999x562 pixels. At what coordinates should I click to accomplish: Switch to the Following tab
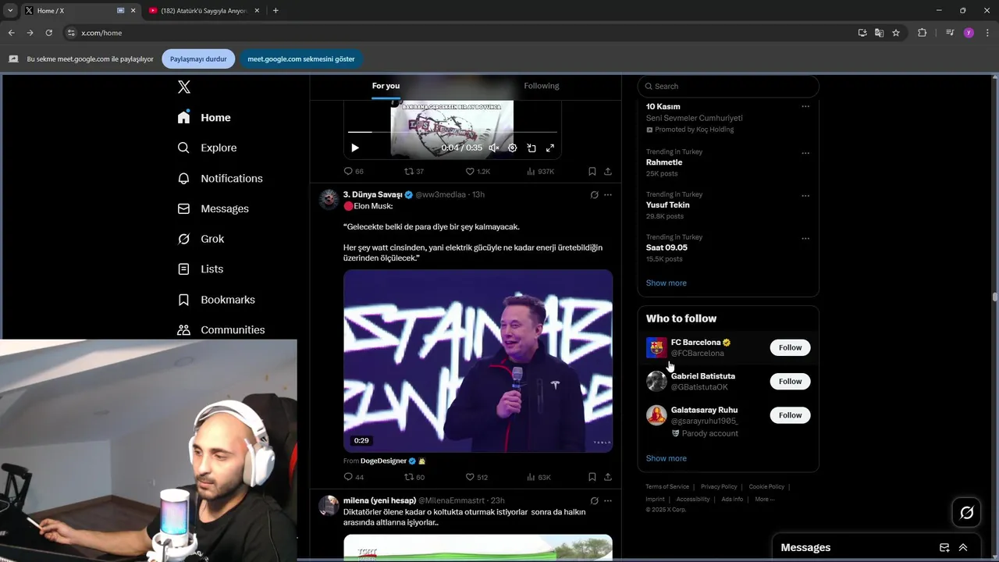tap(542, 86)
